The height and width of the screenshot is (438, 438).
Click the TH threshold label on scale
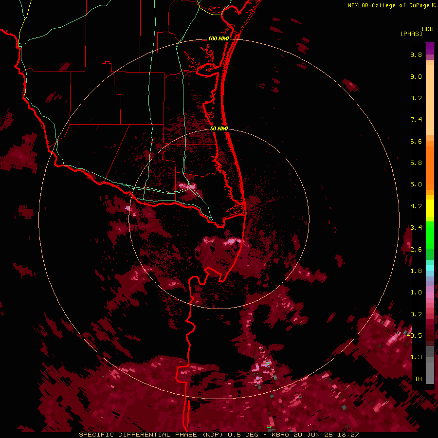418,379
